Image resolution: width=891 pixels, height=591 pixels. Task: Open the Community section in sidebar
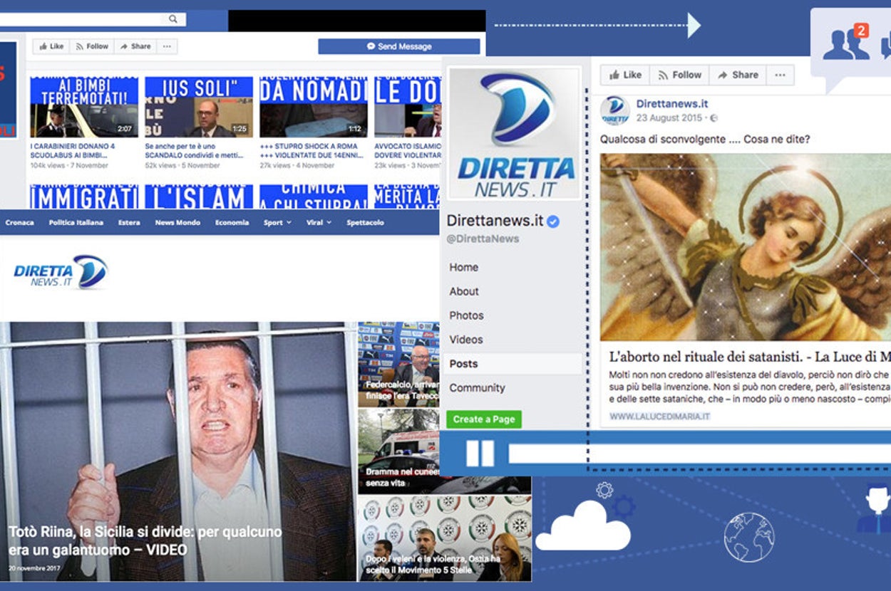pyautogui.click(x=477, y=388)
